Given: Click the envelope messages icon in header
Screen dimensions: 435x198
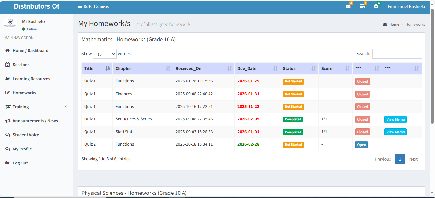Looking at the screenshot, I should point(348,7).
